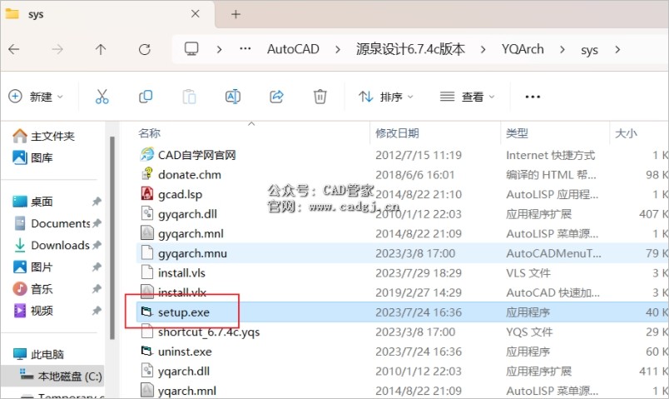The image size is (669, 399).
Task: Sort by the 大小 column header
Action: 626,133
